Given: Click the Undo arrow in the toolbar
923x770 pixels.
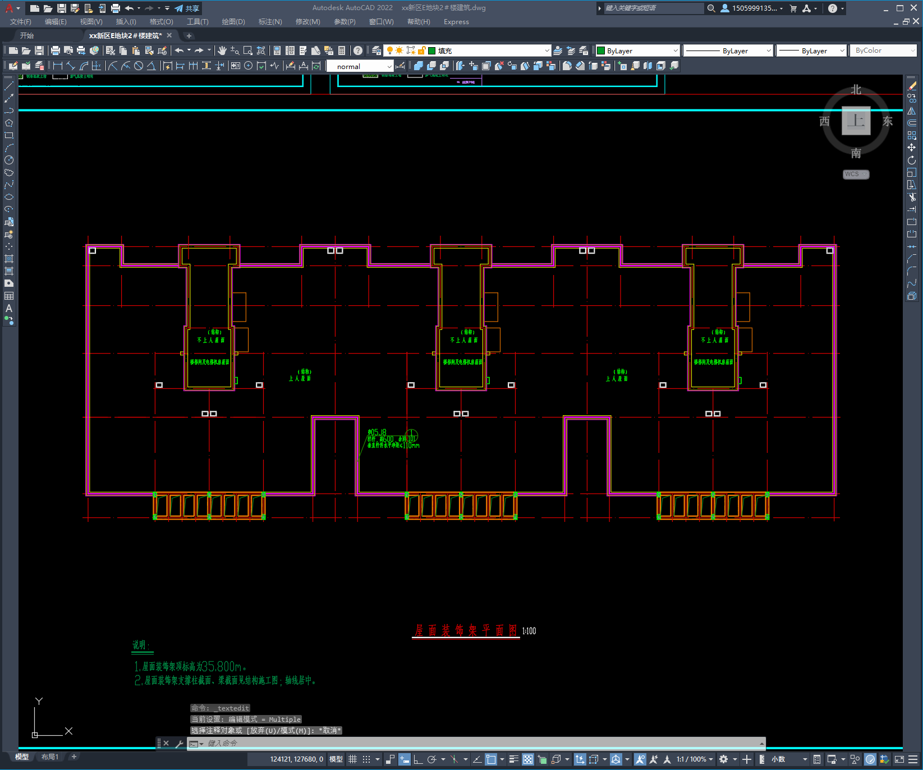Looking at the screenshot, I should pos(179,51).
